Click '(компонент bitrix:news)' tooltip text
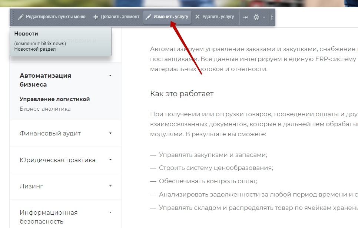 coord(40,43)
